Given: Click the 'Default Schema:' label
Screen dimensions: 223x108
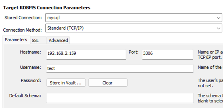Looking at the screenshot, I should coord(25,96).
